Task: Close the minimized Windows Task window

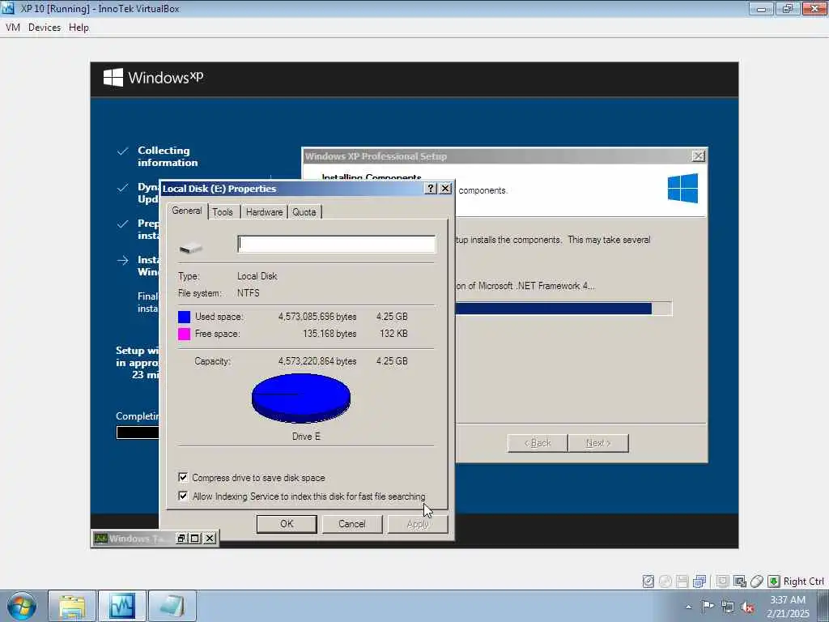Action: [x=210, y=539]
